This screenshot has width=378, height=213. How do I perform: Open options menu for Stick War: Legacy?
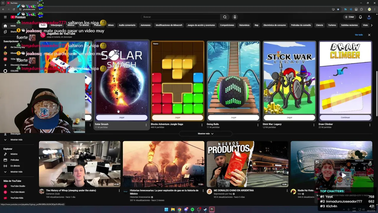point(314,125)
